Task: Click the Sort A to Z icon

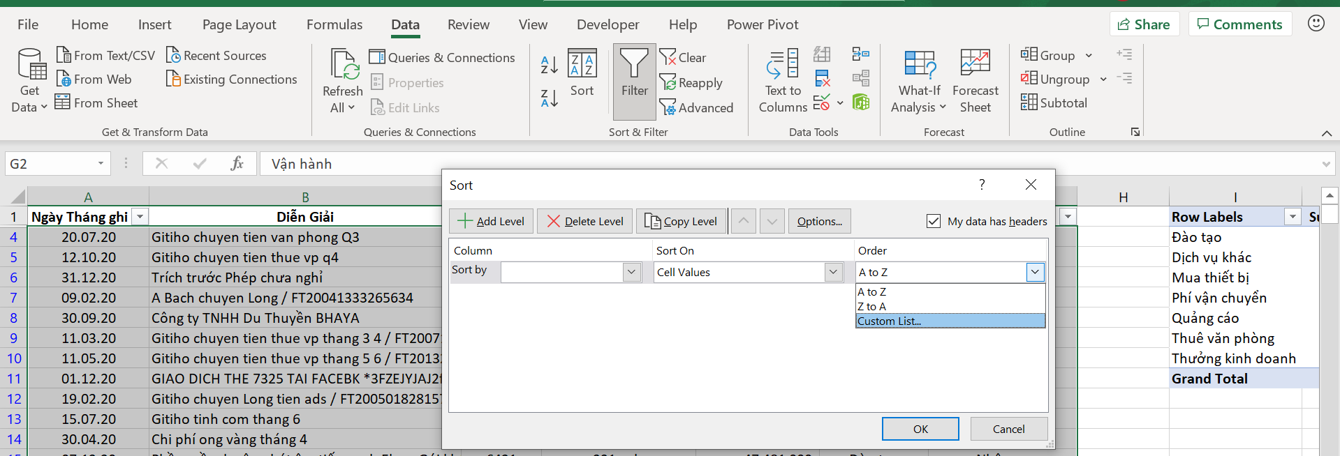Action: [549, 65]
